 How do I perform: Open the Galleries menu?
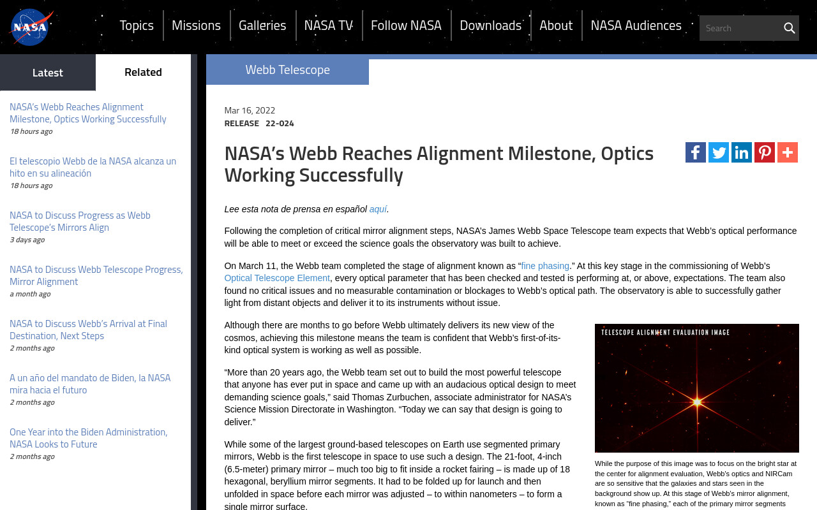pos(262,25)
